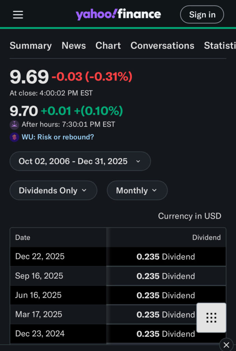
Task: Open the floating grid keypad button
Action: click(x=211, y=318)
